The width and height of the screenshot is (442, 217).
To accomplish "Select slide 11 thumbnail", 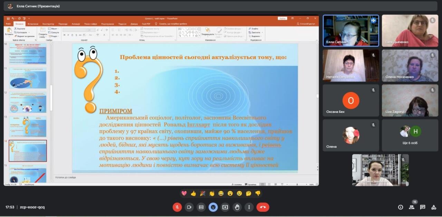I will (x=28, y=78).
